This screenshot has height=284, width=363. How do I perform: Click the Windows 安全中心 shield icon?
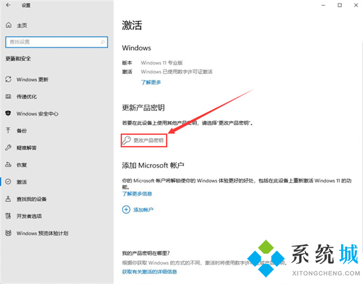(8, 113)
